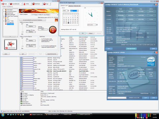Open the Gyorsbillentyűk hotkeys toolbar button
This screenshot has width=159, height=119.
pos(15,4)
